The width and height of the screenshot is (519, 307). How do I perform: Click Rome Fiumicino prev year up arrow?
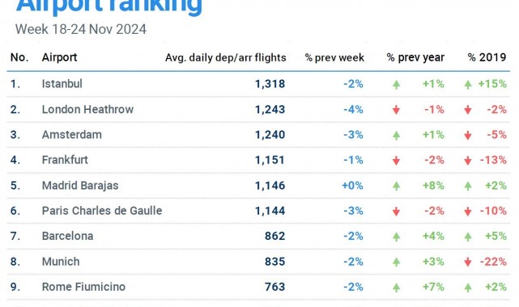coord(396,288)
